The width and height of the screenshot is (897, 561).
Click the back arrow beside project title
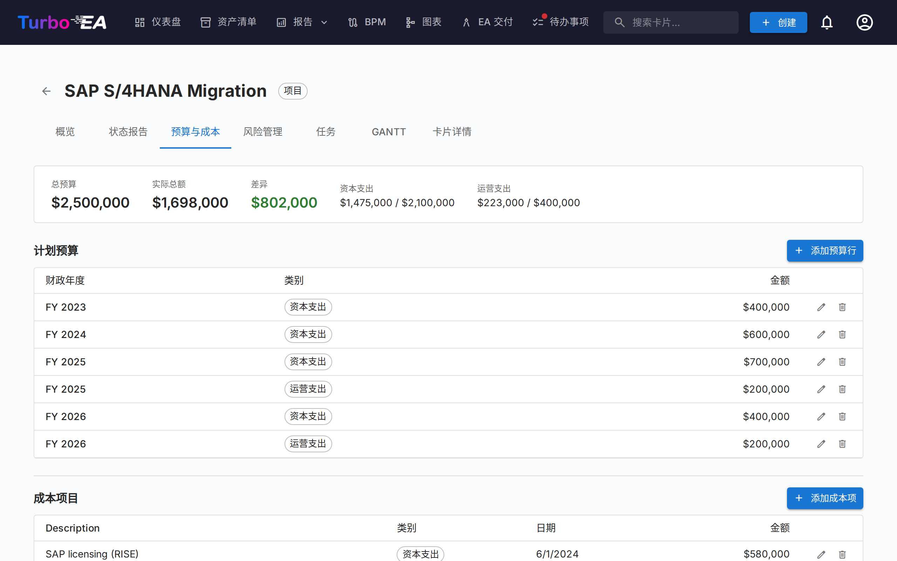(x=46, y=91)
